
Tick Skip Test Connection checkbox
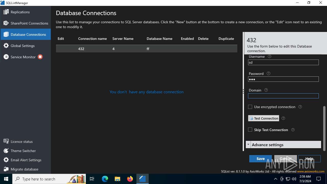[250, 130]
